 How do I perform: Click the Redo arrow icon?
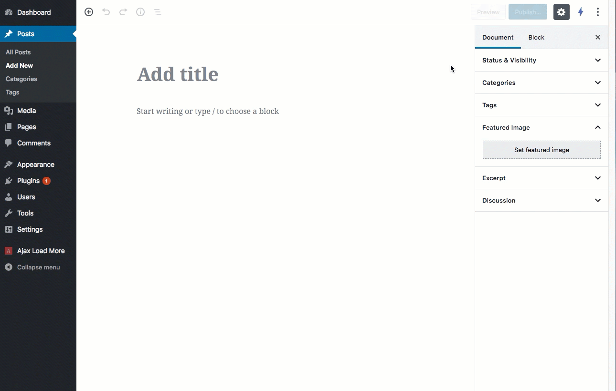click(x=123, y=12)
